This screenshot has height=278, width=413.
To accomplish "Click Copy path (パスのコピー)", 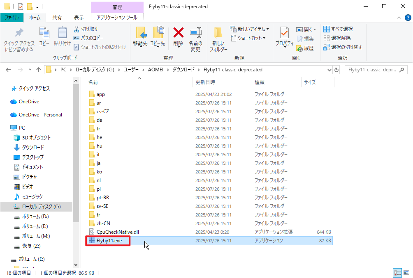I will (88, 38).
